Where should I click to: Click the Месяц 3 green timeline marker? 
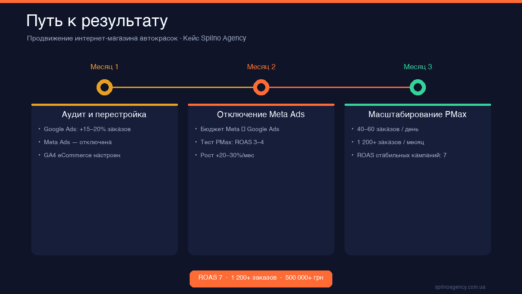418,88
